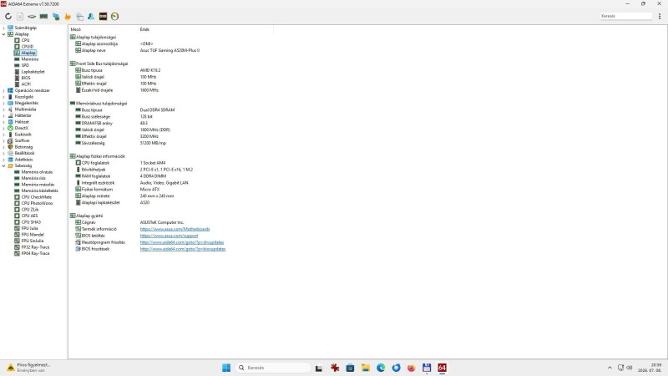Open the aida64.com BIOS updates link

183,249
